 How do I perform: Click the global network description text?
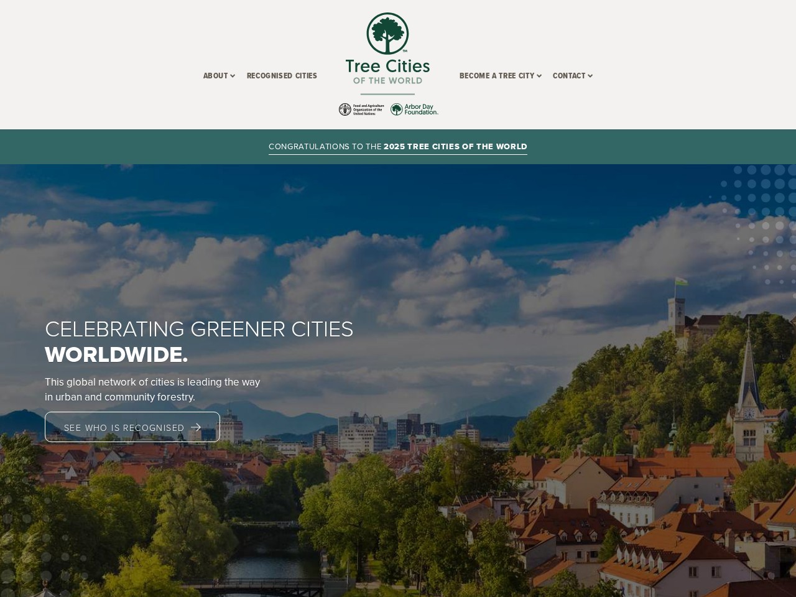click(x=152, y=389)
